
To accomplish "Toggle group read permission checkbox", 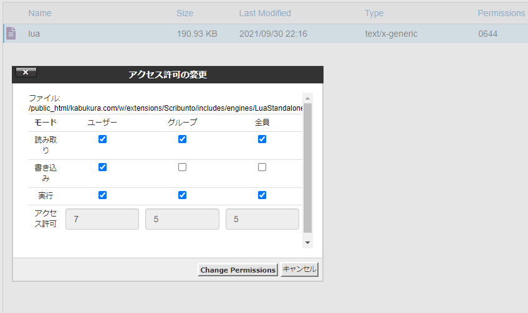I will tap(182, 139).
